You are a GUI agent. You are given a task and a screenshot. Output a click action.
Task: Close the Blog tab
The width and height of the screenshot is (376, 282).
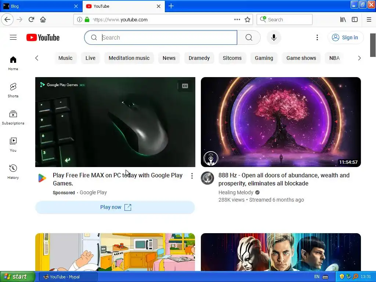[76, 6]
